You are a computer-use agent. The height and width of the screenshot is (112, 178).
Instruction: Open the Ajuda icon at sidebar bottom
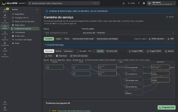pos(5,108)
